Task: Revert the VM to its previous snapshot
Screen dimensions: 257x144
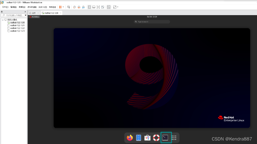Action: tap(79, 7)
